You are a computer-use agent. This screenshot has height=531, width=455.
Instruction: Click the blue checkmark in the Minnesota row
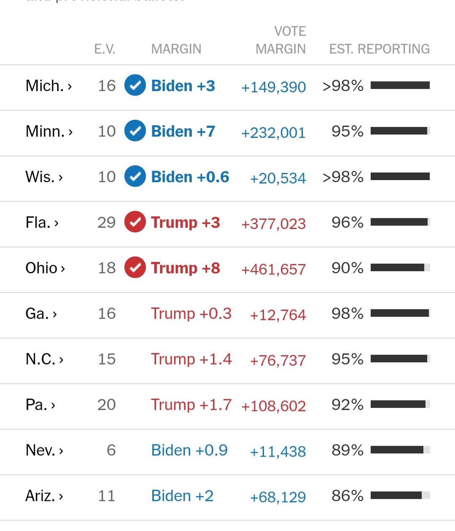(x=135, y=131)
